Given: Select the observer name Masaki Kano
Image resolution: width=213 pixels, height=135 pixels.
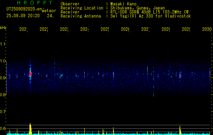Looking at the screenshot, I should (123, 4).
